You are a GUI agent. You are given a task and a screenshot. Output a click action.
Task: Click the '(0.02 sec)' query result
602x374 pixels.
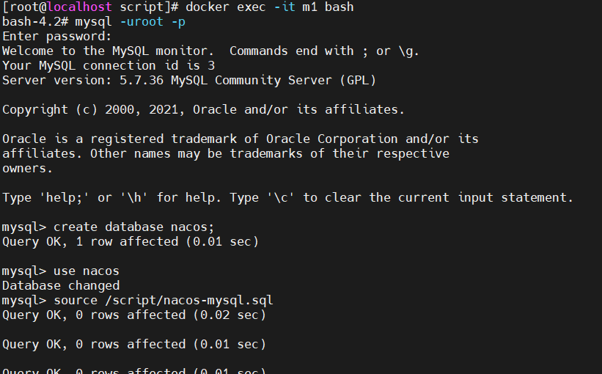coord(230,315)
